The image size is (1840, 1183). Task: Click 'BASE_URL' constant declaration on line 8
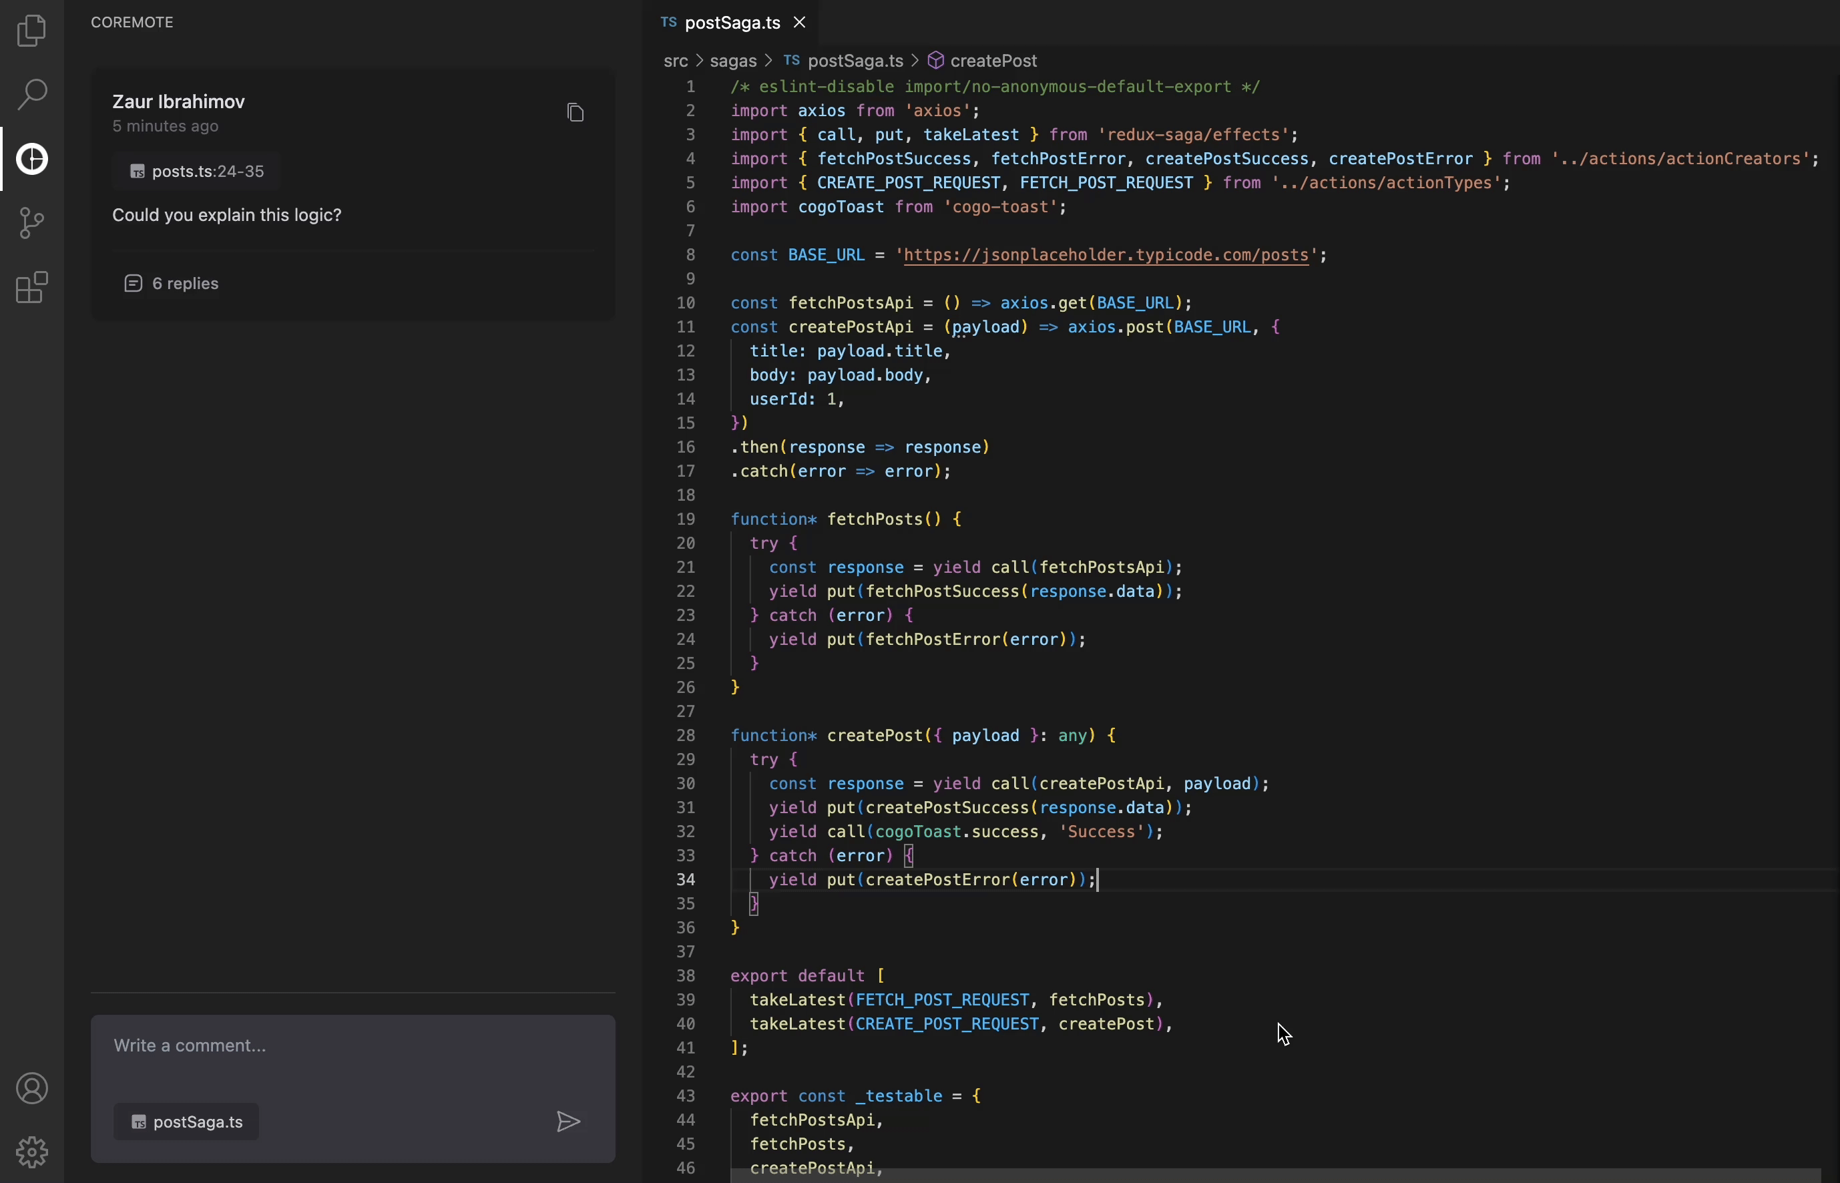(x=827, y=255)
